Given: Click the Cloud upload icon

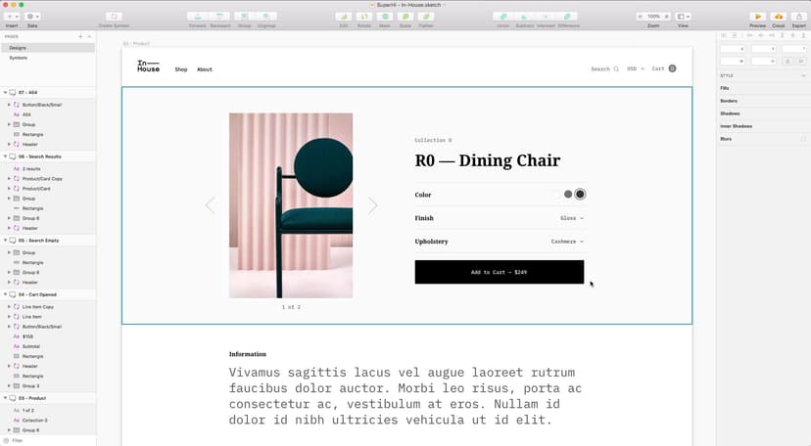Looking at the screenshot, I should 779,17.
